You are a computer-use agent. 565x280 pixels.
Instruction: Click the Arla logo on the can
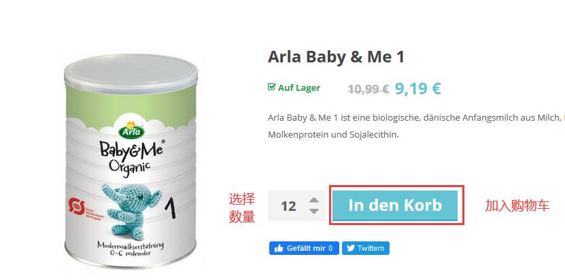tap(131, 130)
